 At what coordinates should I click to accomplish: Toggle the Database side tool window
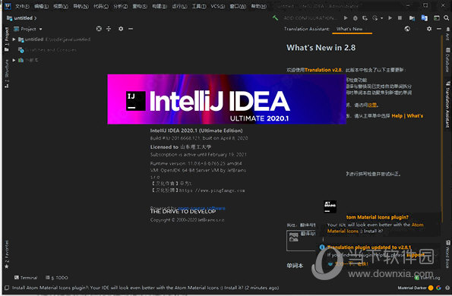[447, 60]
